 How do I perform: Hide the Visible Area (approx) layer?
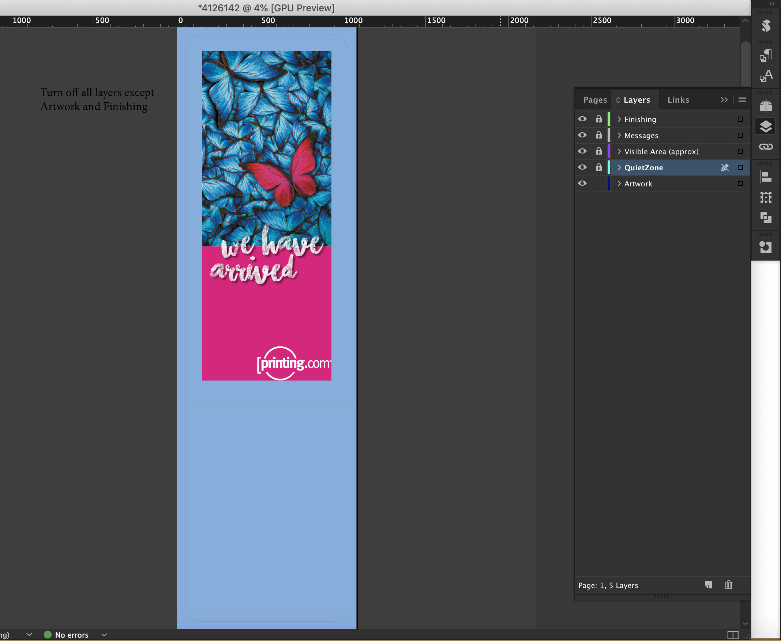[x=582, y=151]
